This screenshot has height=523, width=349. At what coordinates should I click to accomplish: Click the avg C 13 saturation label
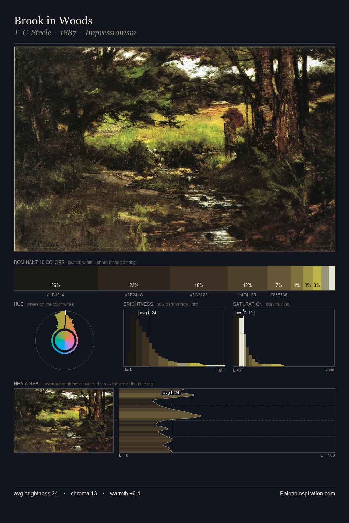pos(244,313)
